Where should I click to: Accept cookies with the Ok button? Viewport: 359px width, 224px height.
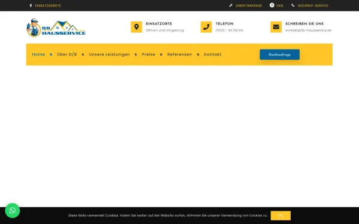(x=281, y=216)
